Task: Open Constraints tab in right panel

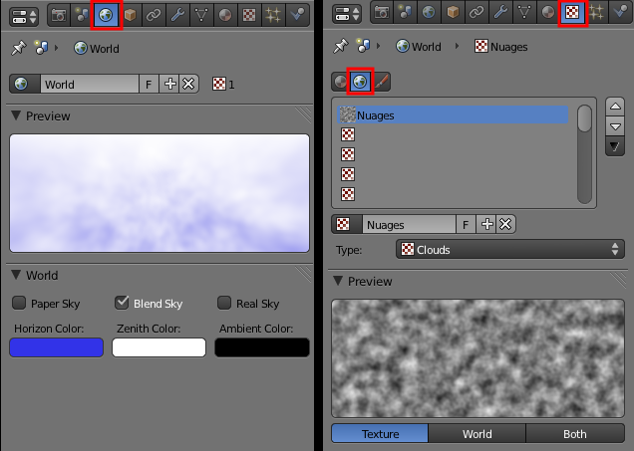Action: tap(476, 13)
